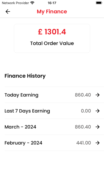This screenshot has height=184, width=104.
Task: Open March - 2024 details arrow
Action: point(98,127)
